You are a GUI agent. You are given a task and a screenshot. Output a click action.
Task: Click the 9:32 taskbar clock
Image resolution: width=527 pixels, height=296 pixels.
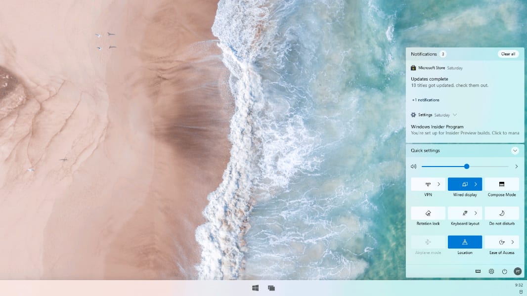[x=519, y=285]
